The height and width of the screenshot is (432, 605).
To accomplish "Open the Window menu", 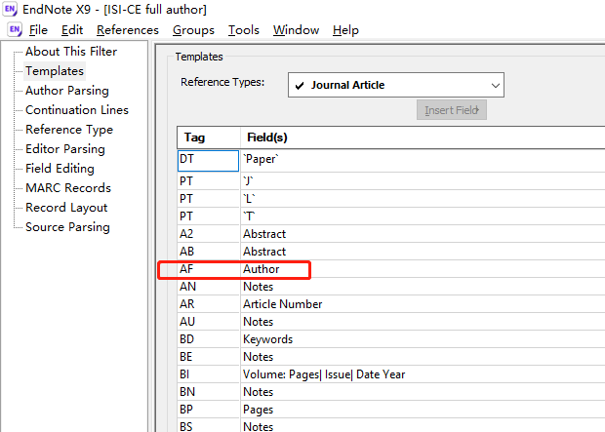I will [x=296, y=30].
